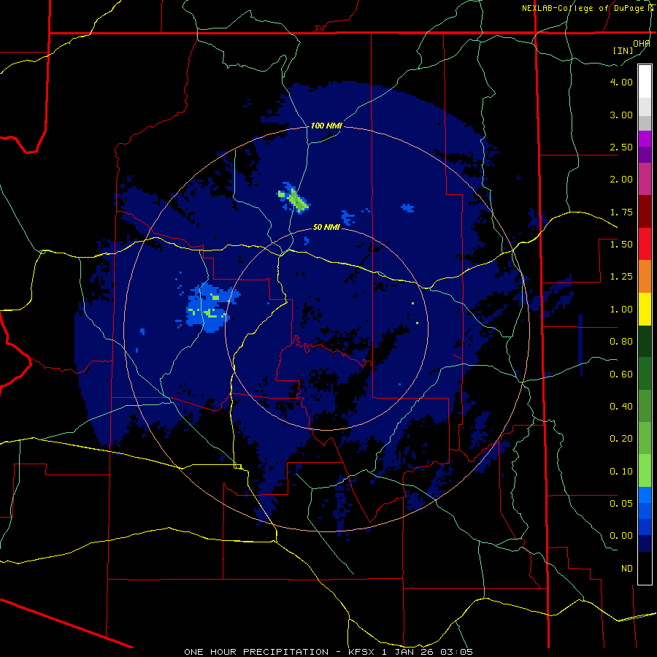Viewport: 657px width, 657px height.
Task: Click the yellow swatch at 1.00
Action: point(645,309)
